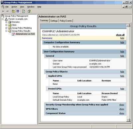This screenshot has height=129, width=133.
Task: Click the Last time Group Policy processed value
Action: (x=99, y=67)
